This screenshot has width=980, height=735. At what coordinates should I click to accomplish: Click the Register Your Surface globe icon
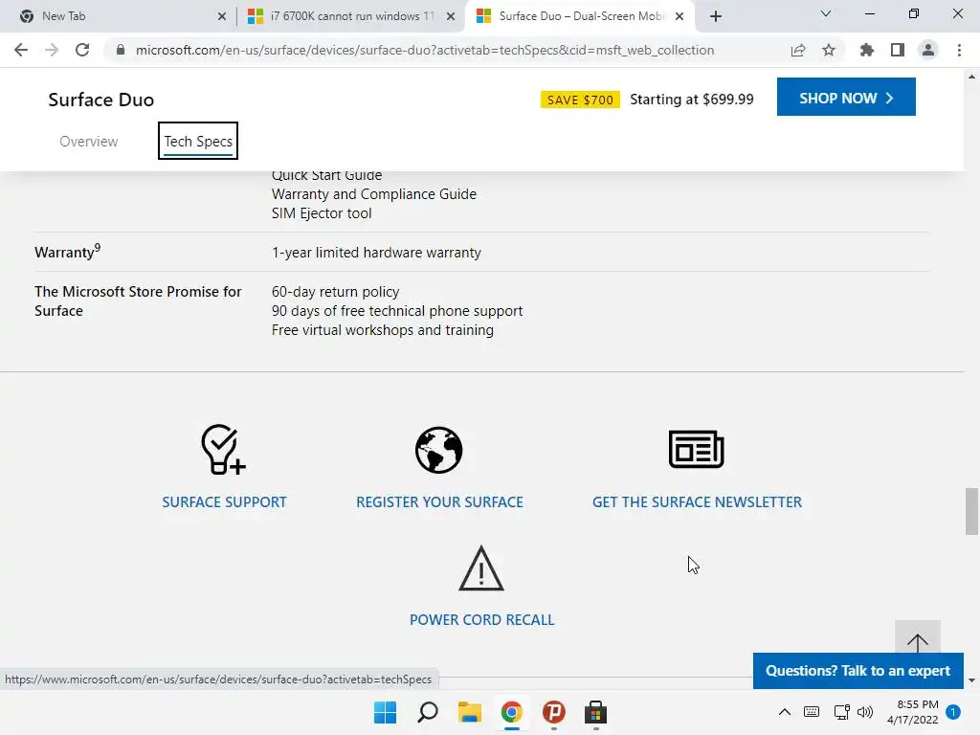438,450
